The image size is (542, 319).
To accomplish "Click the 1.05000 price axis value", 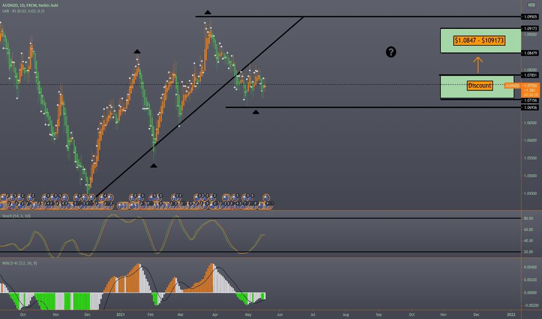I will [530, 176].
